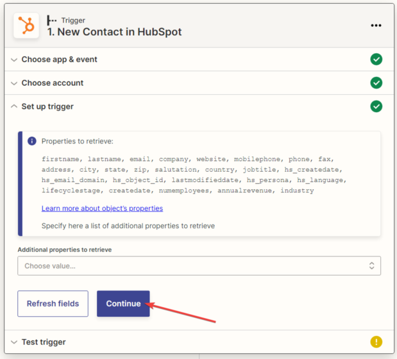Click green checkmark for Set up trigger
Image resolution: width=397 pixels, height=359 pixels.
click(376, 106)
